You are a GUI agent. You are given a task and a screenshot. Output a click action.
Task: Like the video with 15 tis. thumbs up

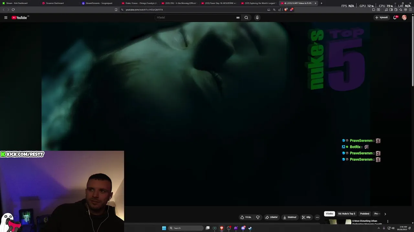(x=246, y=217)
